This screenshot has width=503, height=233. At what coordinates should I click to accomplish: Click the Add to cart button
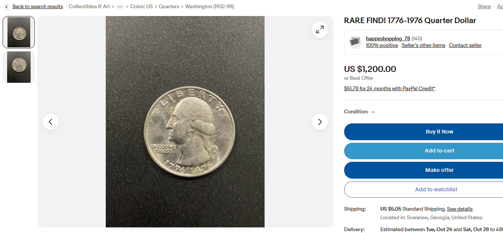point(439,151)
